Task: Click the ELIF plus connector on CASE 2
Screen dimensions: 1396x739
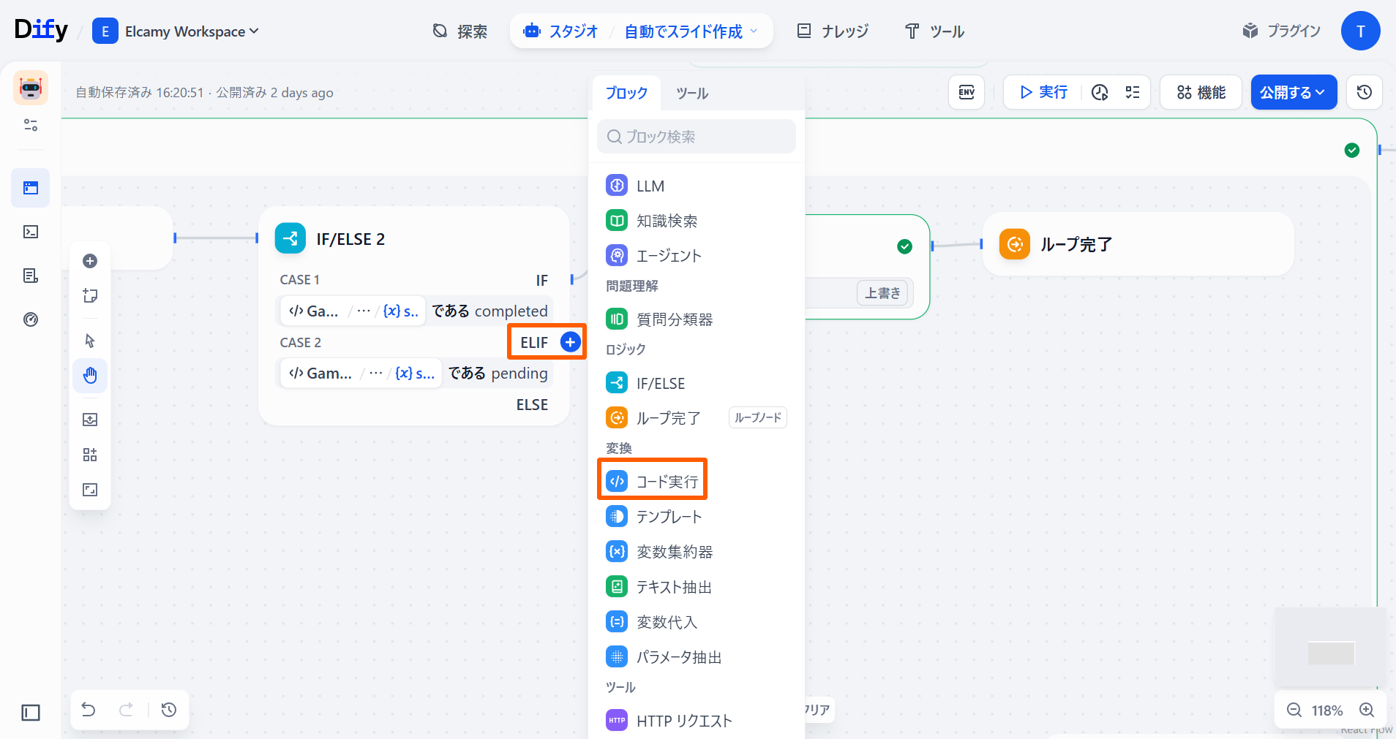Action: click(x=570, y=341)
